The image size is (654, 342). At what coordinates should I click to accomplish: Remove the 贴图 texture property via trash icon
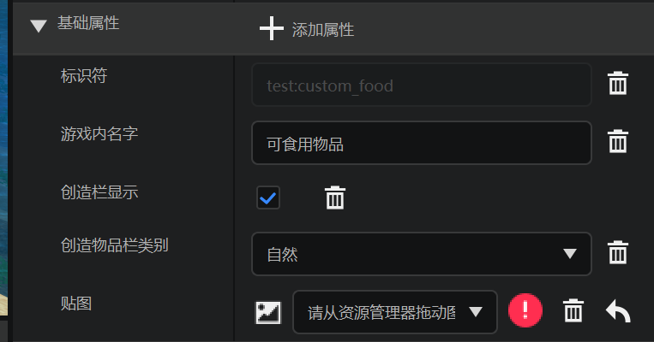(573, 310)
